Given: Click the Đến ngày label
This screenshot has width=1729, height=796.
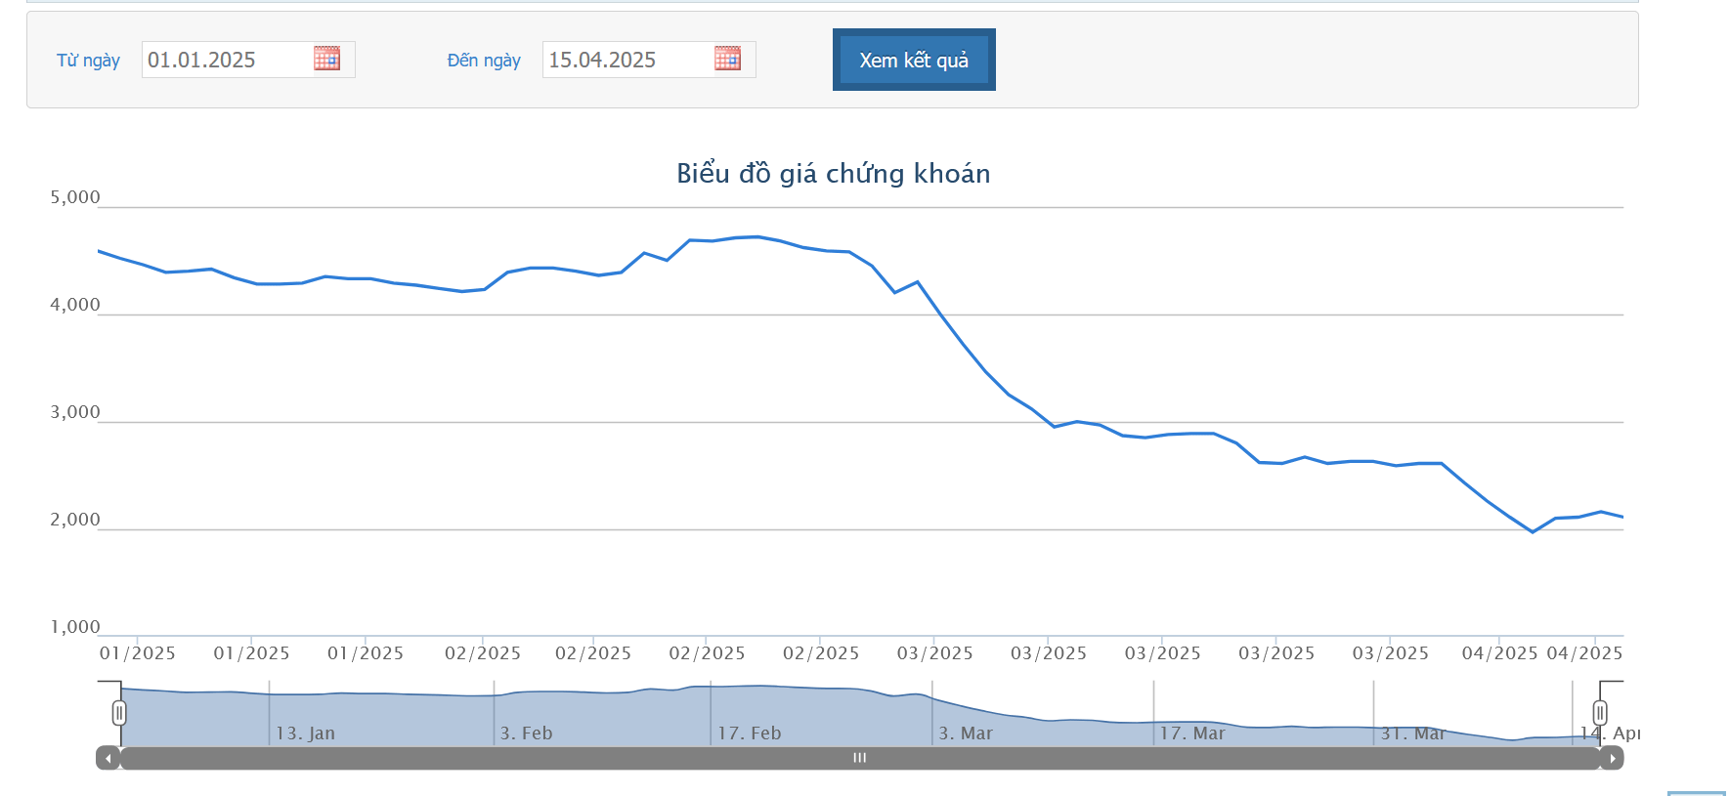Looking at the screenshot, I should pos(484,61).
